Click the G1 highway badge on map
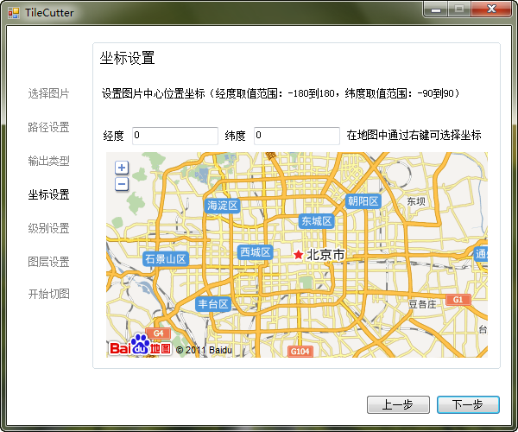The width and height of the screenshot is (518, 432). coord(458,300)
